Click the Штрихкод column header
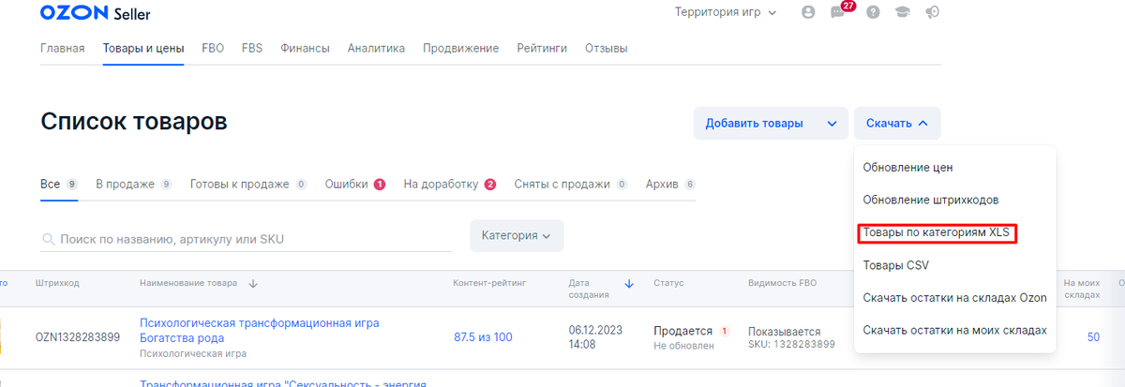The image size is (1125, 387). tap(57, 283)
